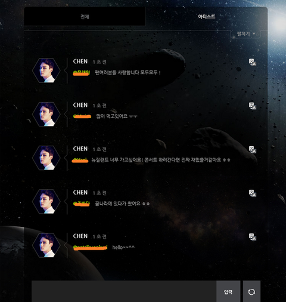Focus the message input field
The height and width of the screenshot is (302, 286).
point(124,291)
